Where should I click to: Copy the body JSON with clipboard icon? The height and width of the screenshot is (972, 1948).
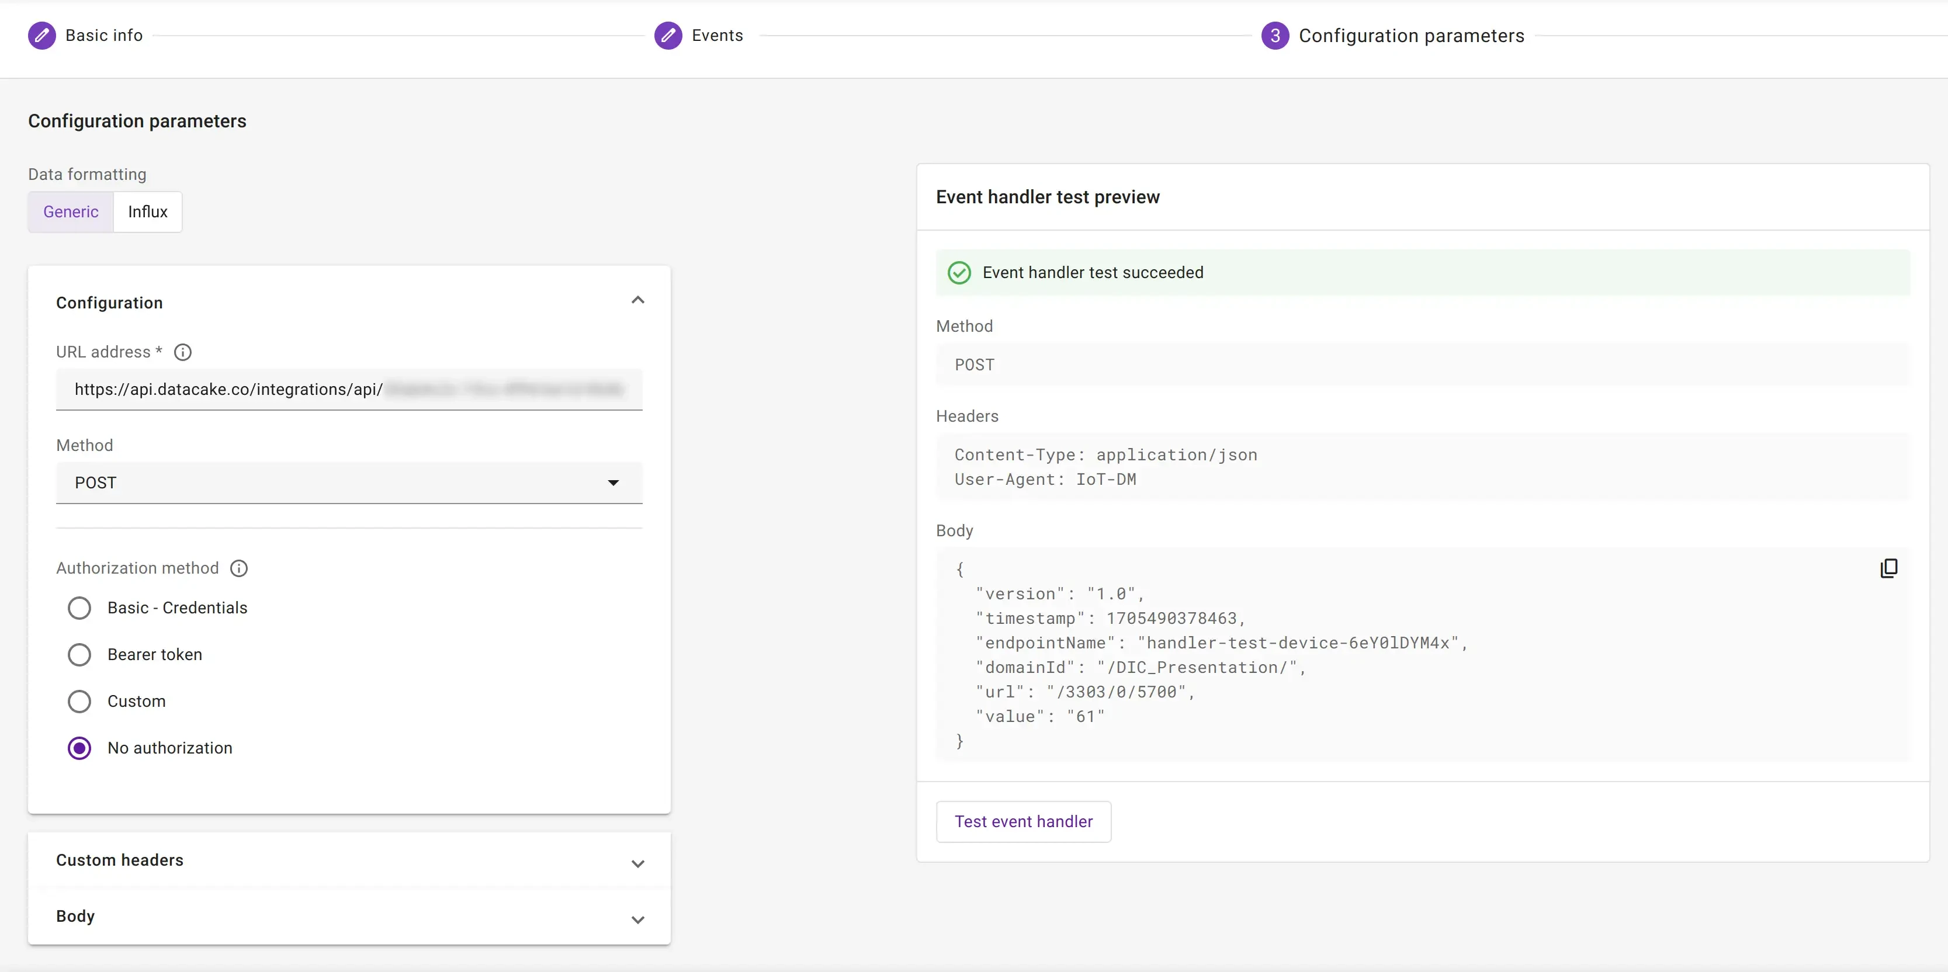point(1888,568)
